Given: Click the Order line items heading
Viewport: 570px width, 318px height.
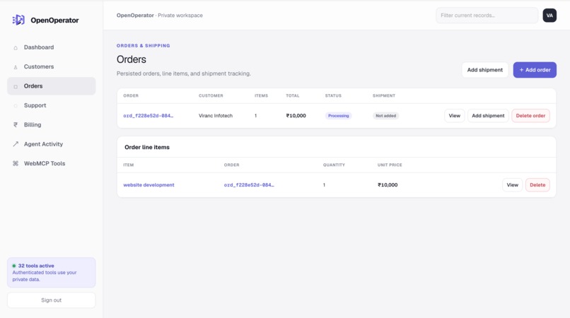Looking at the screenshot, I should pyautogui.click(x=147, y=147).
